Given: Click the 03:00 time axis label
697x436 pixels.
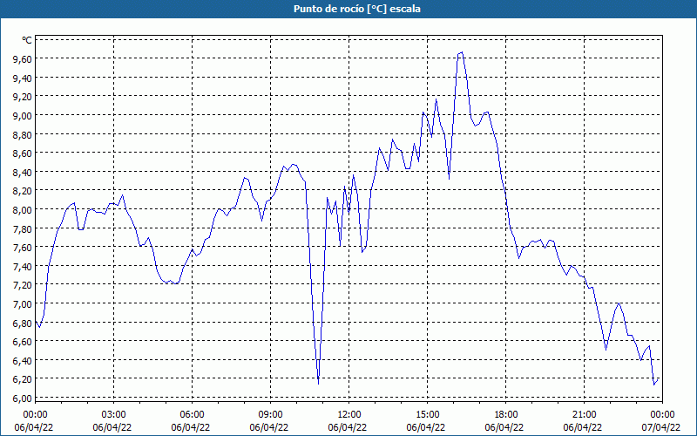Looking at the screenshot, I should pos(114,415).
